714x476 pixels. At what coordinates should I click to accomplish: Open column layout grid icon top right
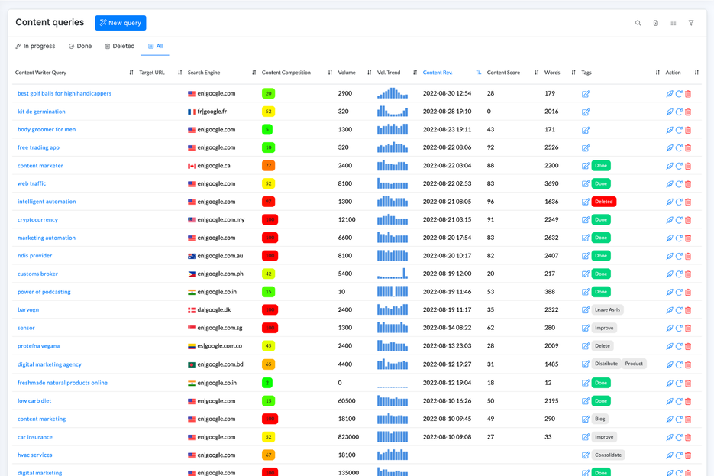point(673,23)
